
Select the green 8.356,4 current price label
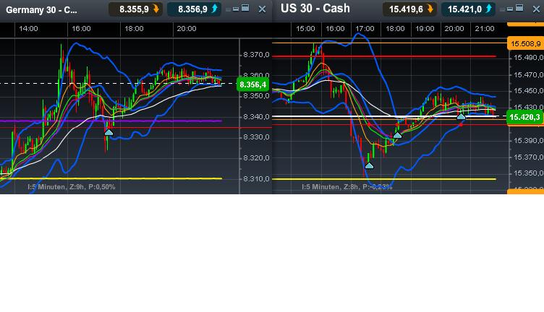point(253,84)
